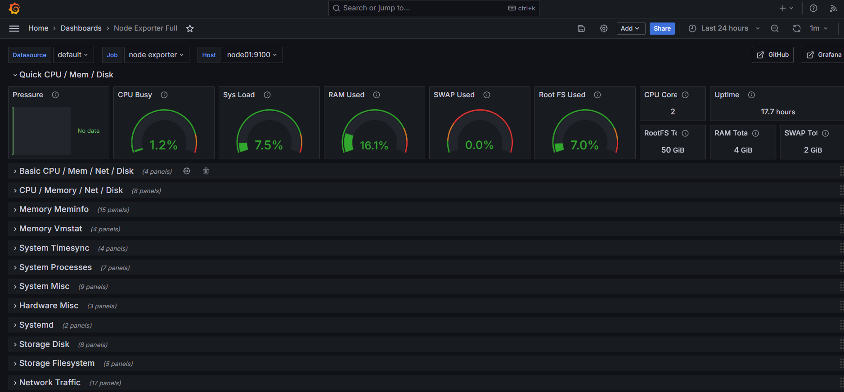Open the help question mark icon
This screenshot has height=392, width=844.
813,8
